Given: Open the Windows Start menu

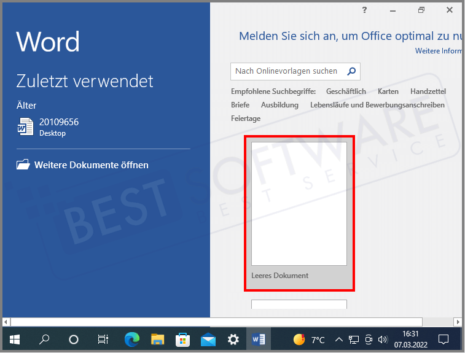Looking at the screenshot, I should coord(15,339).
